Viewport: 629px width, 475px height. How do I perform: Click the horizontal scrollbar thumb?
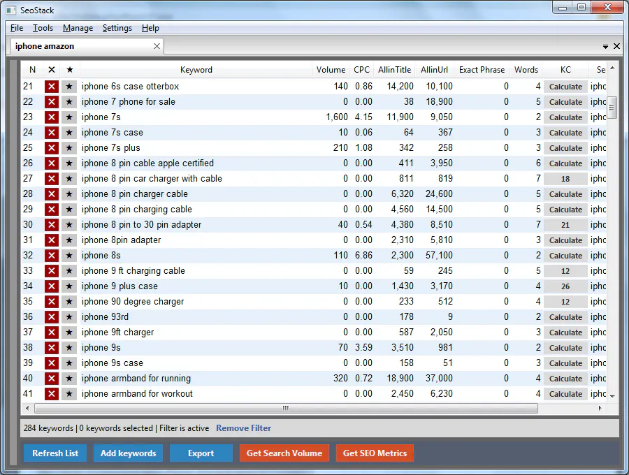pyautogui.click(x=286, y=408)
